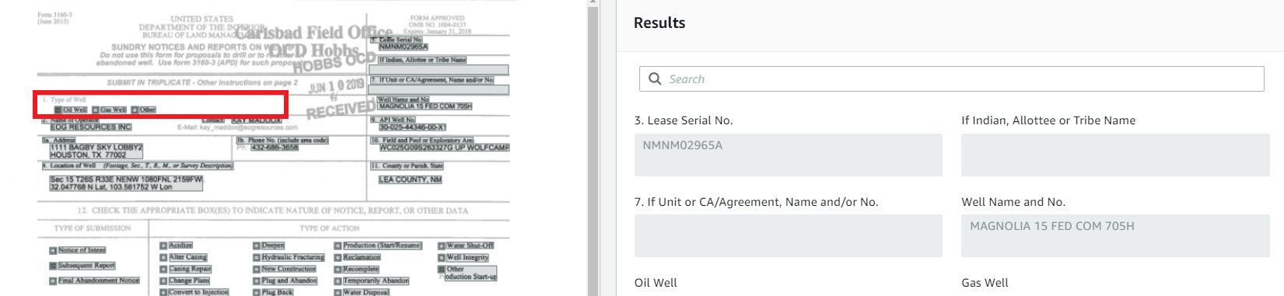Image resolution: width=1284 pixels, height=296 pixels.
Task: Click the scroll-up arrow of the document pane
Action: pyautogui.click(x=593, y=3)
